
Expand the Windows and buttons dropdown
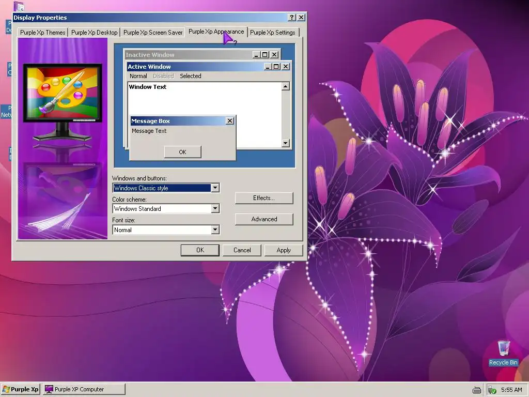pyautogui.click(x=215, y=188)
